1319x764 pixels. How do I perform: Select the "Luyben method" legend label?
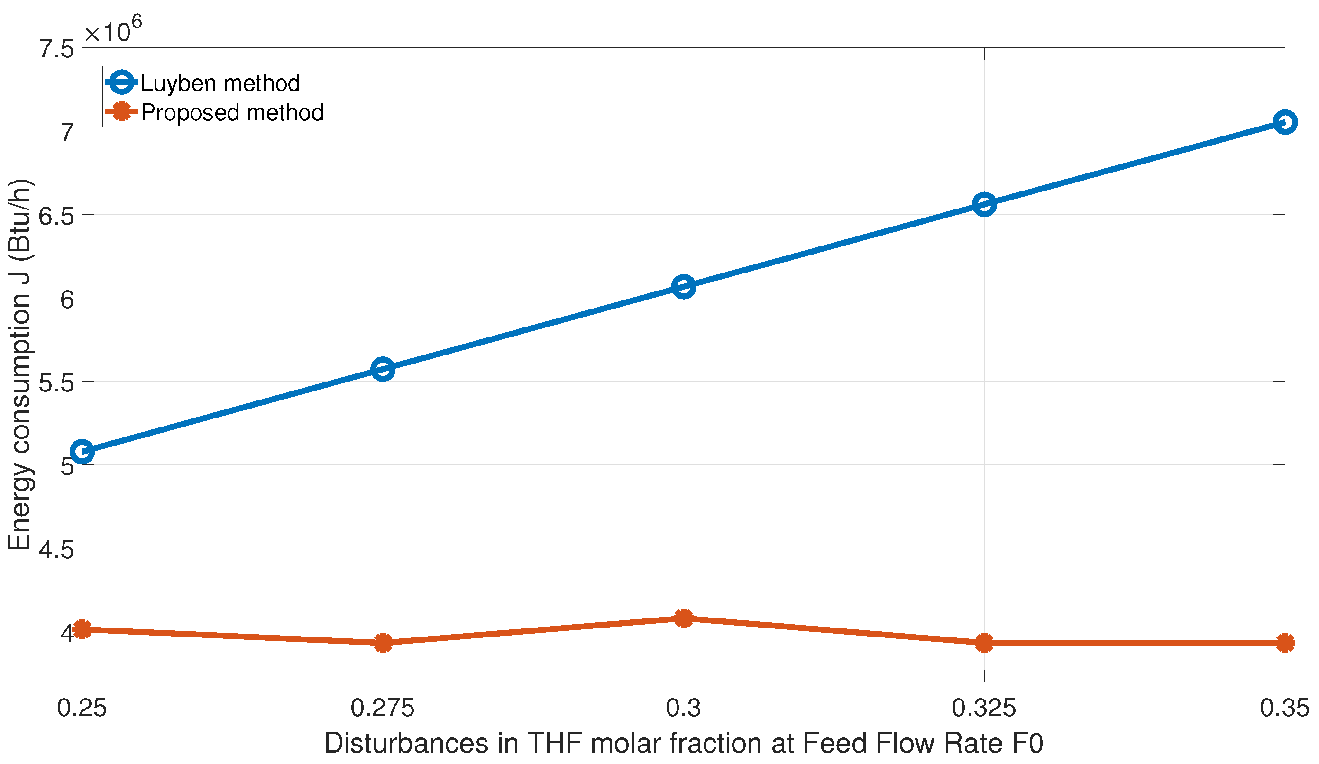pyautogui.click(x=220, y=83)
